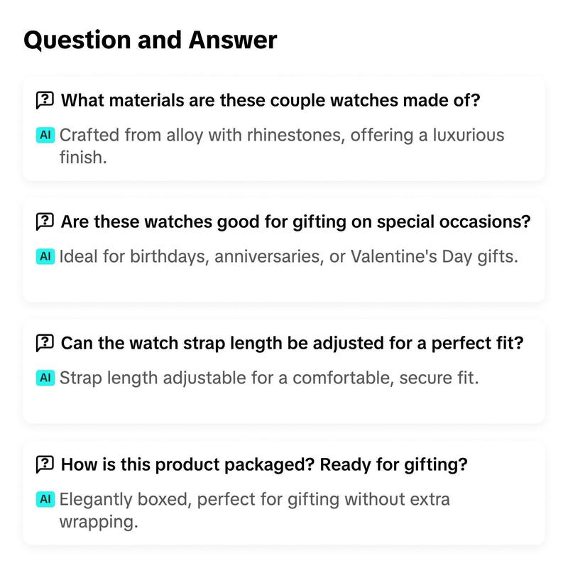Click the word 'wrapping.' in last answer
The height and width of the screenshot is (568, 568).
[x=99, y=522]
